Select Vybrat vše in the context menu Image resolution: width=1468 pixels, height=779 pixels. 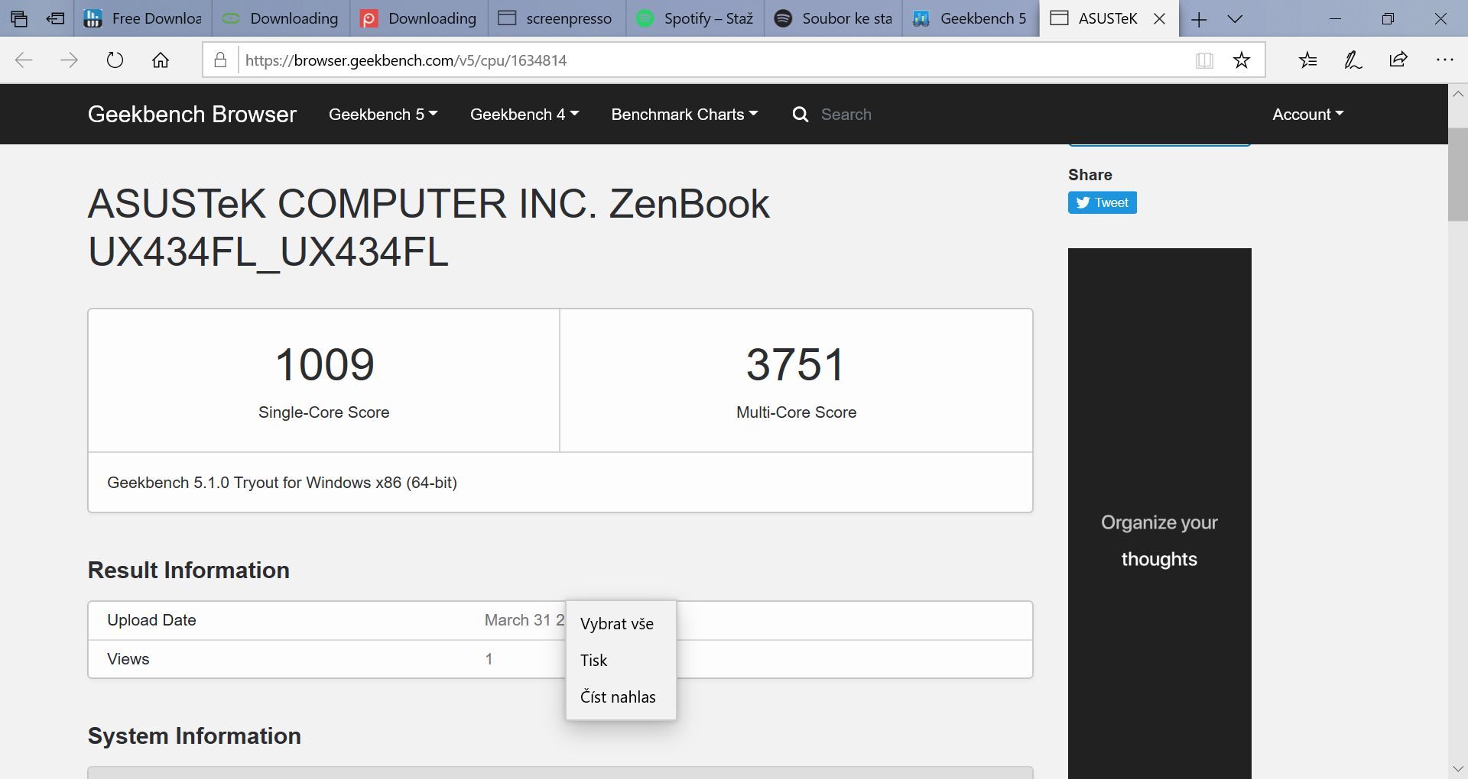click(x=616, y=623)
